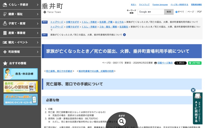The width and height of the screenshot is (205, 128).
Task: Click 更新日：2026年2月2日更新 text
Action: tap(139, 63)
